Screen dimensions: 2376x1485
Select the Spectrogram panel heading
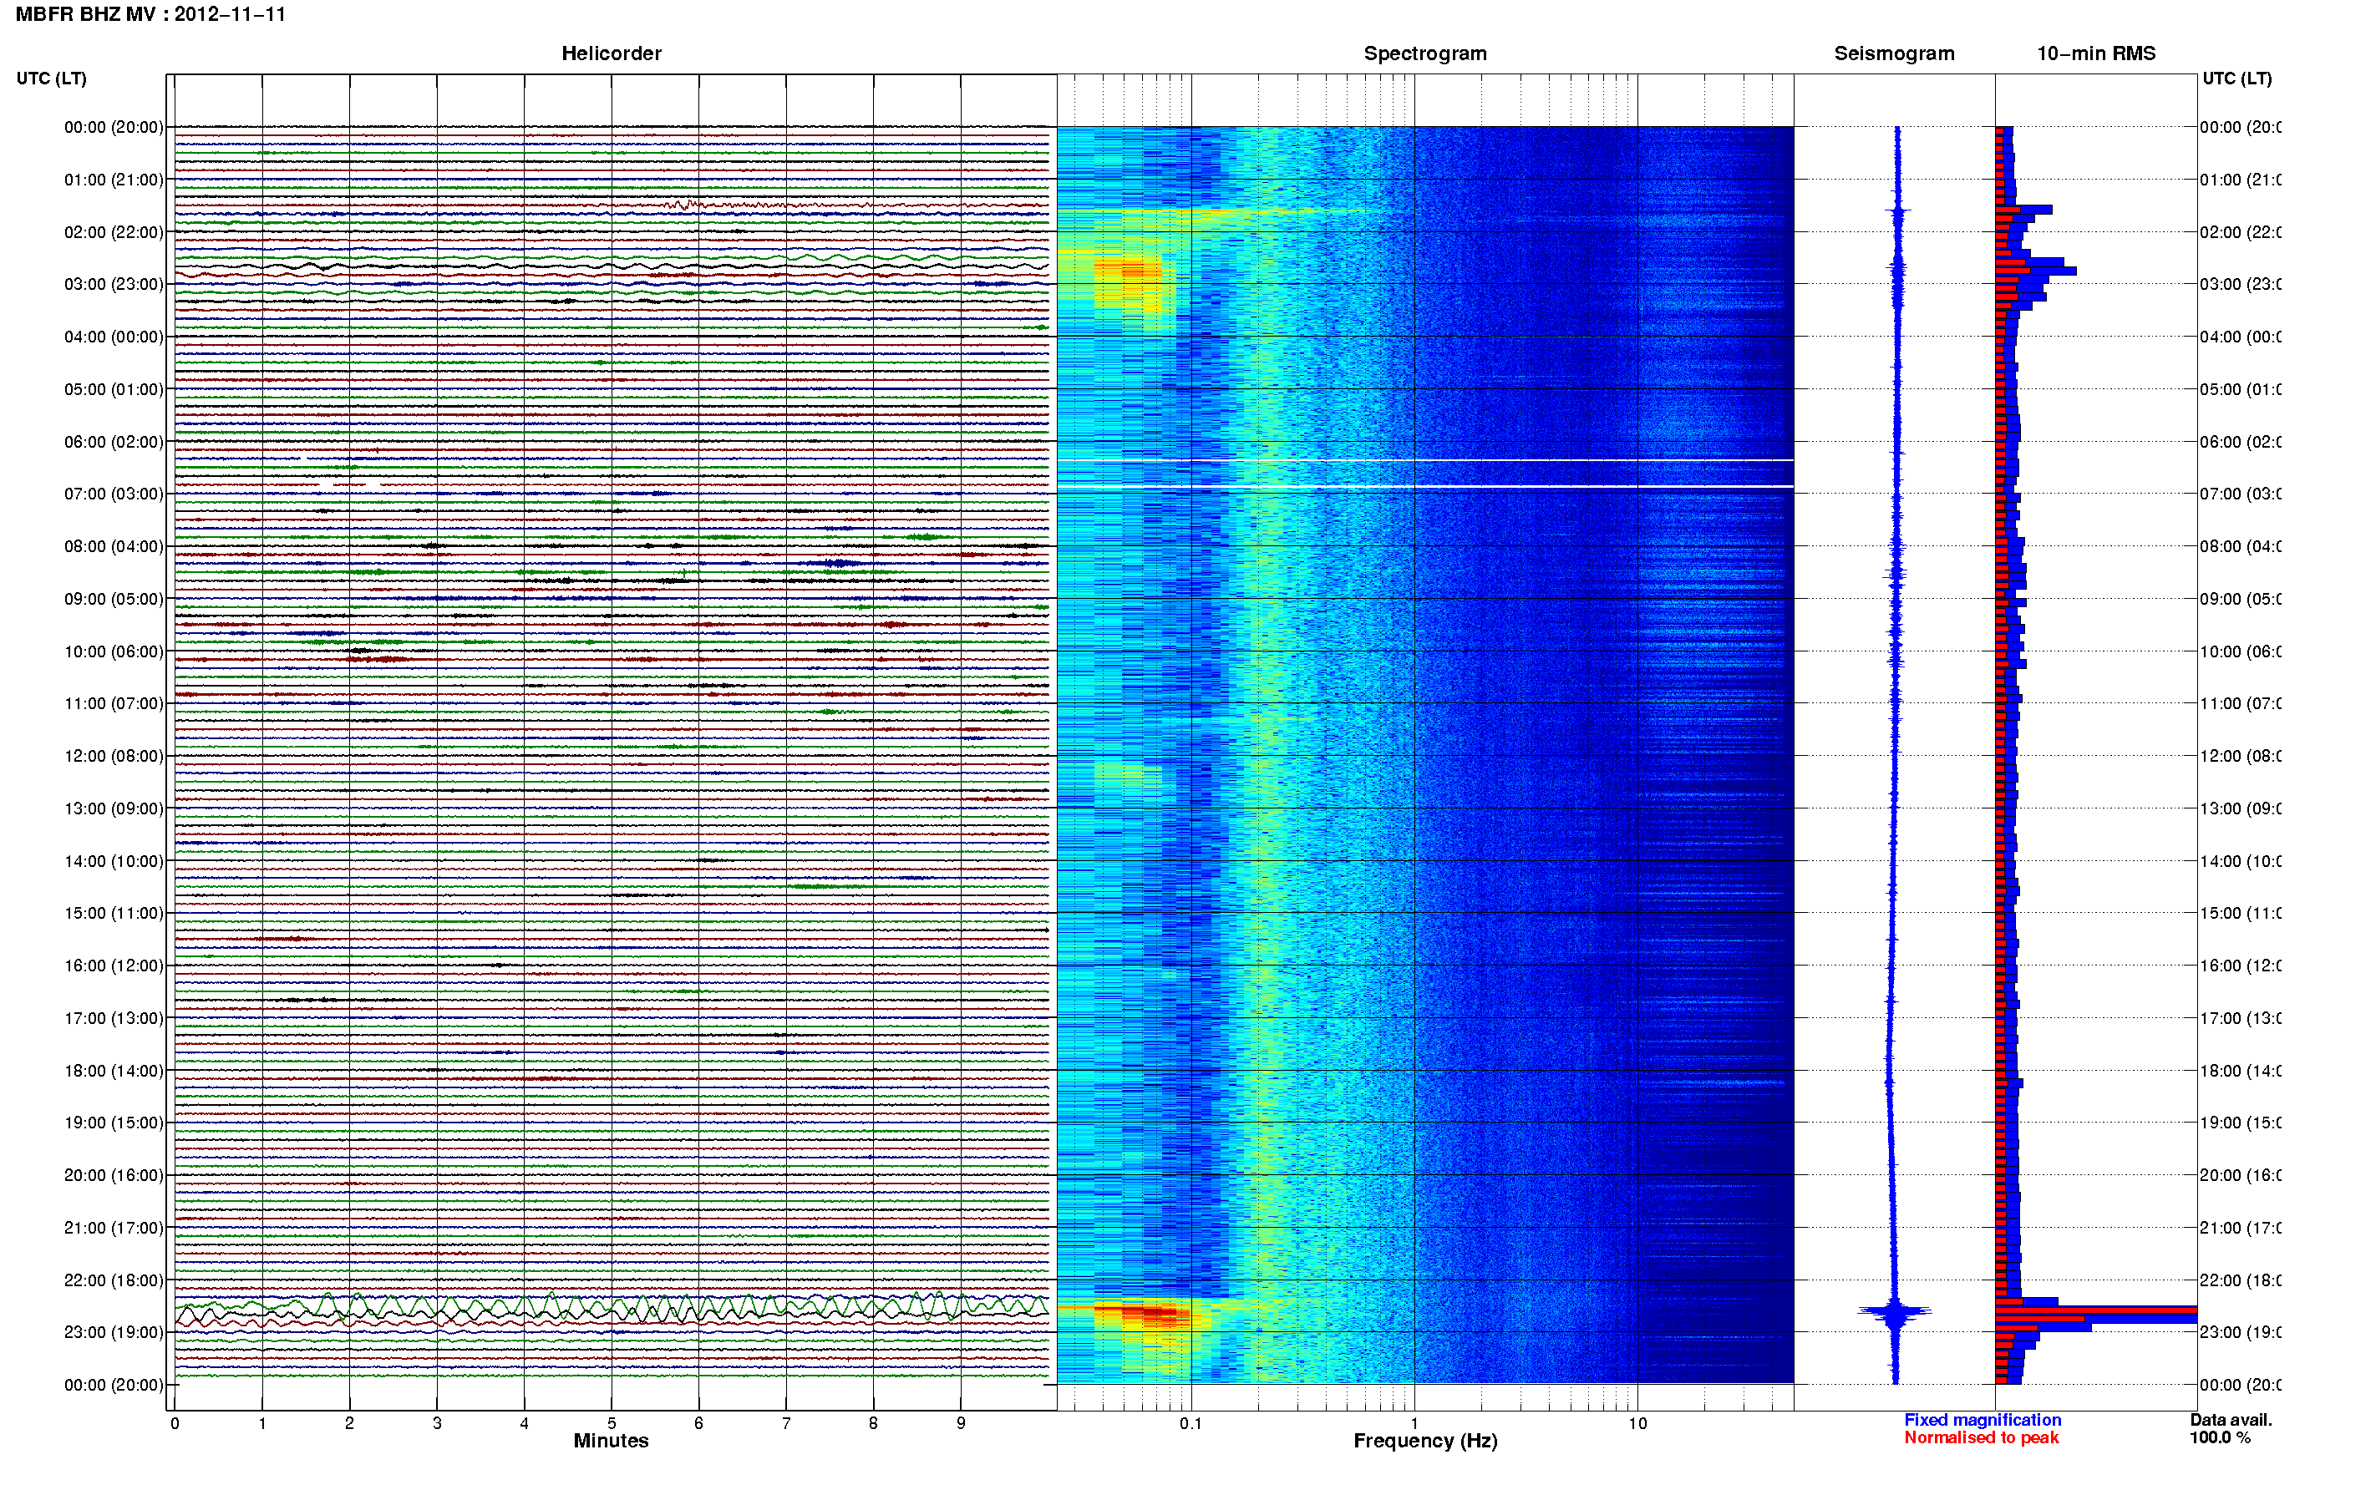1424,54
